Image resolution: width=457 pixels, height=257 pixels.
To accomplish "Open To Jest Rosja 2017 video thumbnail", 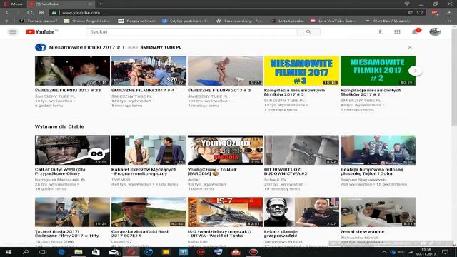I will [72, 212].
